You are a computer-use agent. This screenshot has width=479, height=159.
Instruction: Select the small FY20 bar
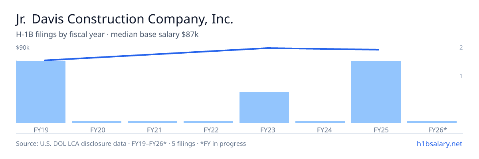coord(97,122)
